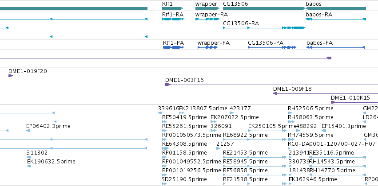The width and height of the screenshot is (378, 186).
Task: Select the DME1-003F16 clone start marker
Action: click(168, 85)
